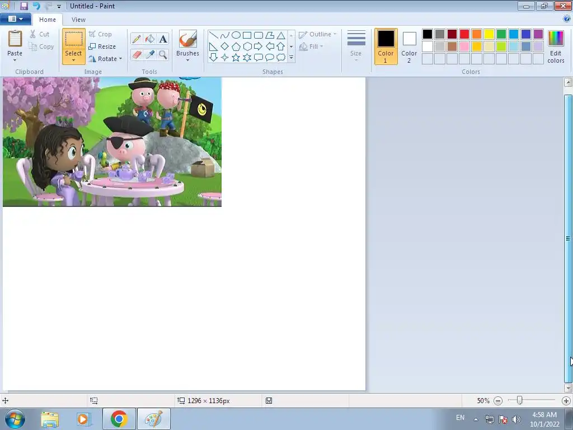Activate Color 2 background selector
Viewport: 573px width, 430px height.
tap(409, 46)
